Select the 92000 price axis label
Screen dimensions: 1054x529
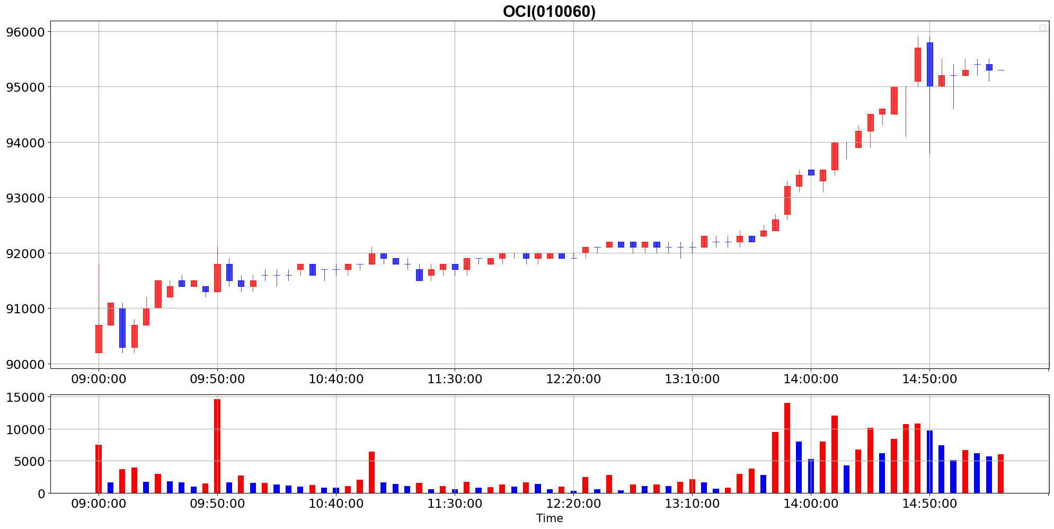(x=25, y=253)
